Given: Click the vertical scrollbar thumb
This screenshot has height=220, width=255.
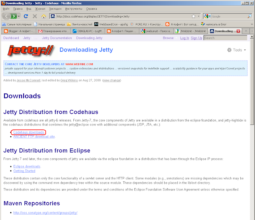Looking at the screenshot, I should click(x=252, y=82).
